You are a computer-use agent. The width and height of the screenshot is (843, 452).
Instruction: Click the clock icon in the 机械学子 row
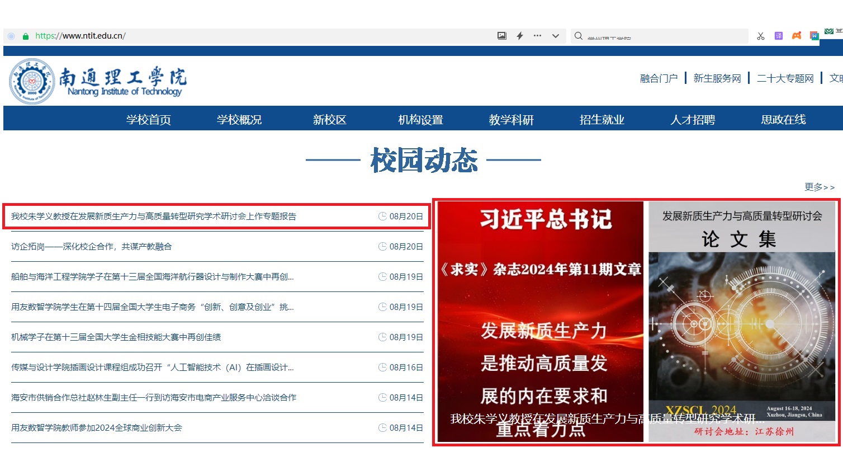[382, 337]
